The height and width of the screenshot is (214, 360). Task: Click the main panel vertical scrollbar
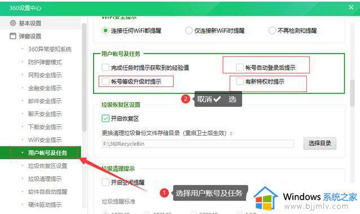pyautogui.click(x=353, y=93)
